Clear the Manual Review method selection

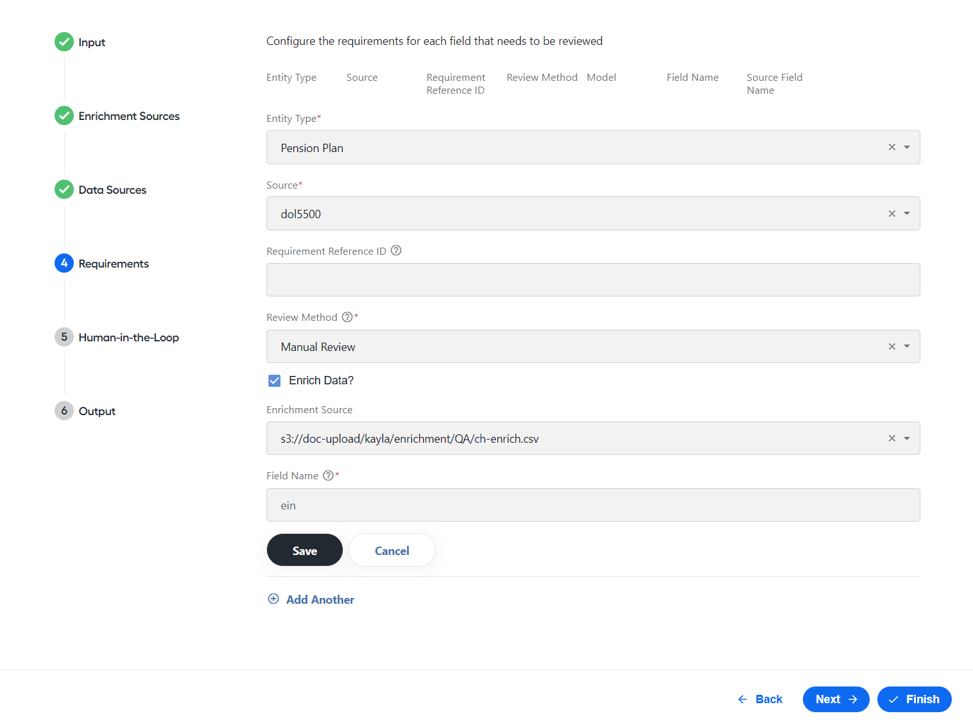pos(891,346)
